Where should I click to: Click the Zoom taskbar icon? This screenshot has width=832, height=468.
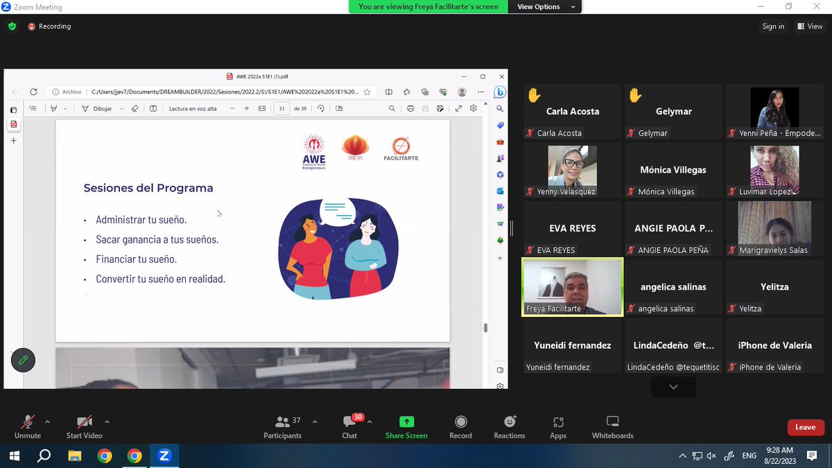[164, 456]
